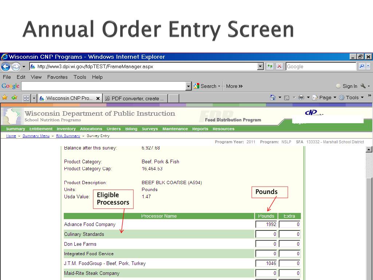The width and height of the screenshot is (373, 280).
Task: Click Pounds field for Culinary Standards
Action: click(x=266, y=234)
